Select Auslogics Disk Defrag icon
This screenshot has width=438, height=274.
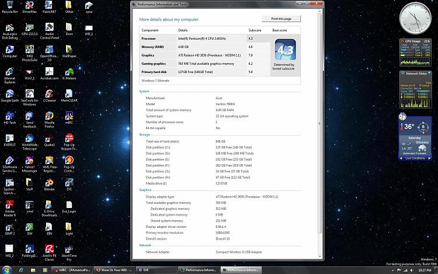[x=10, y=32]
